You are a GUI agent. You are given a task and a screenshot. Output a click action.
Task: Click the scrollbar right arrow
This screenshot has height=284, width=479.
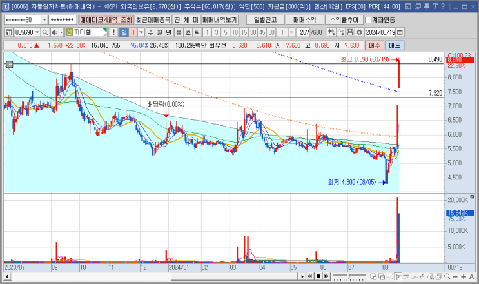click(302, 276)
